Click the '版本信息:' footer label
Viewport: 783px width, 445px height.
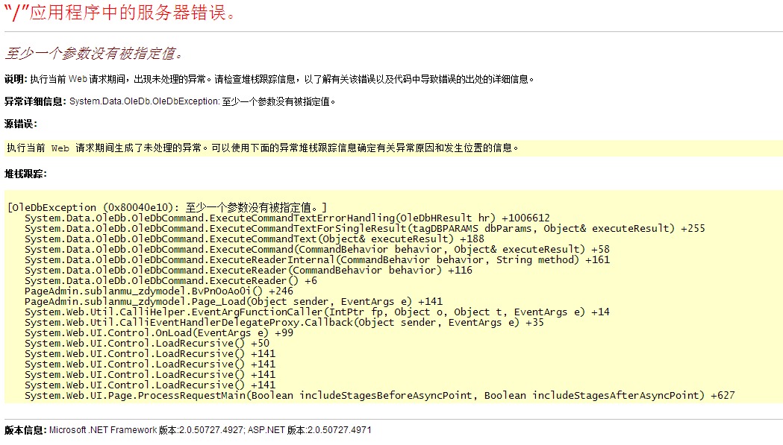coord(25,430)
